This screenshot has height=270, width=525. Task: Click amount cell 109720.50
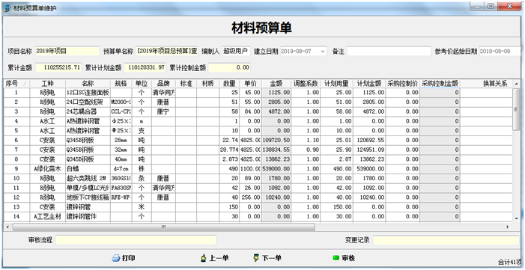pyautogui.click(x=276, y=140)
